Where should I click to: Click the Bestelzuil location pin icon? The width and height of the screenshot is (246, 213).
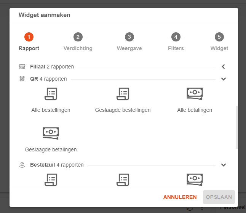tap(22, 165)
